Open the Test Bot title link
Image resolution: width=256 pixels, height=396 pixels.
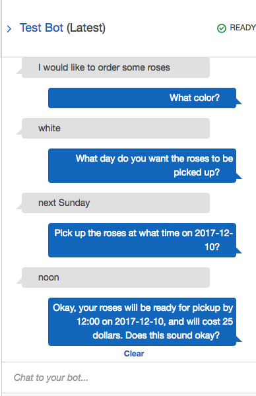pyautogui.click(x=42, y=28)
